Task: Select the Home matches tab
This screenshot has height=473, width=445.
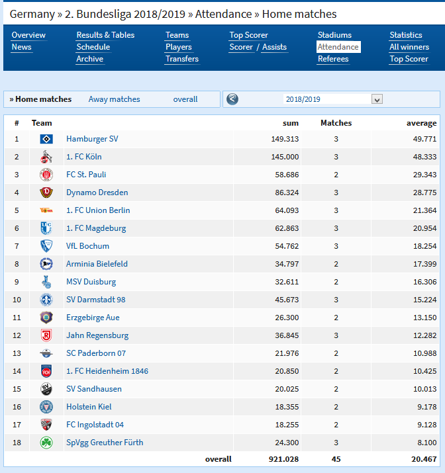Action: [x=40, y=99]
